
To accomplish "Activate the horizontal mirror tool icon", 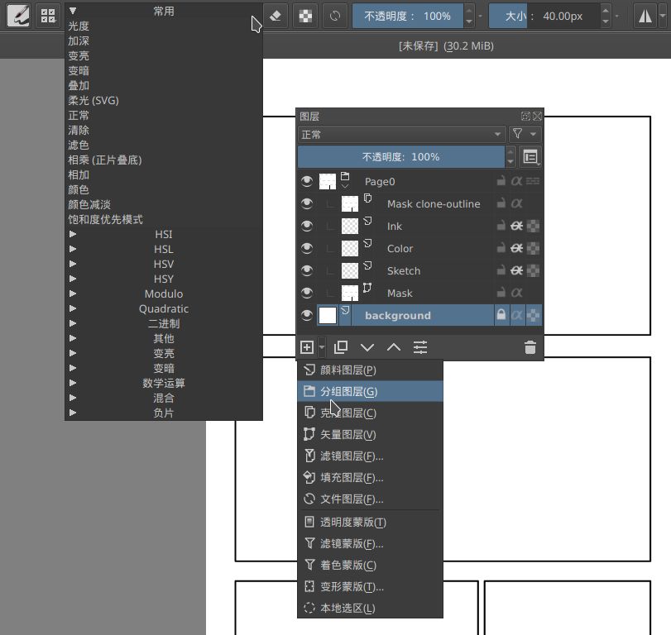I will click(648, 16).
